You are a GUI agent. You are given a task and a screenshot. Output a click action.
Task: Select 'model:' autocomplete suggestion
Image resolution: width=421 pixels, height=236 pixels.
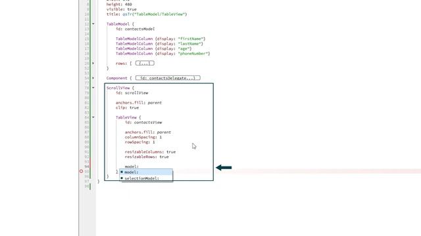146,172
